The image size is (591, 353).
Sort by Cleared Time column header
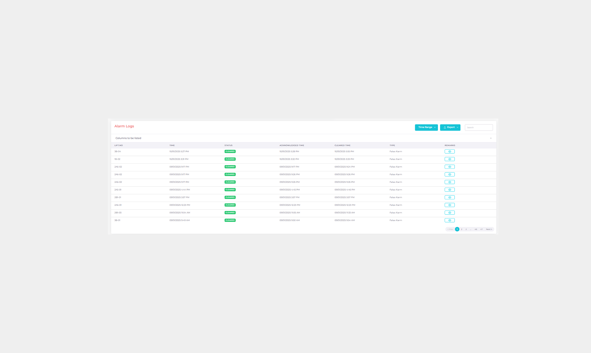click(342, 145)
